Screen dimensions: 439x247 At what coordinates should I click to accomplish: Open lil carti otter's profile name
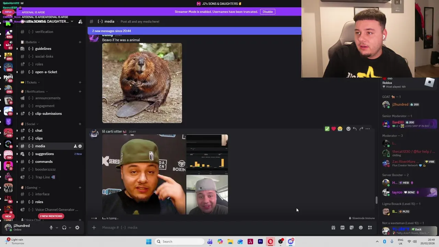112,131
